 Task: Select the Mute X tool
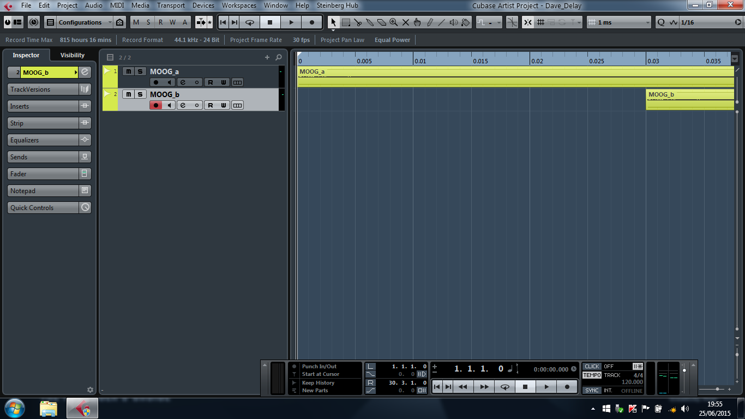405,22
